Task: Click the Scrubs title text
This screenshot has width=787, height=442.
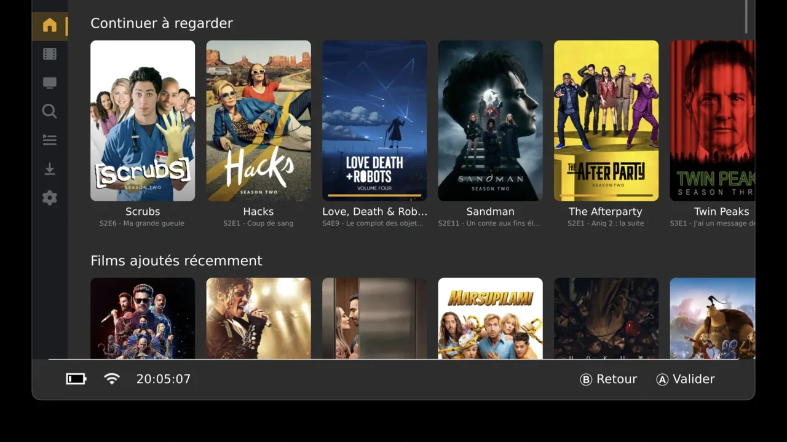Action: [143, 211]
